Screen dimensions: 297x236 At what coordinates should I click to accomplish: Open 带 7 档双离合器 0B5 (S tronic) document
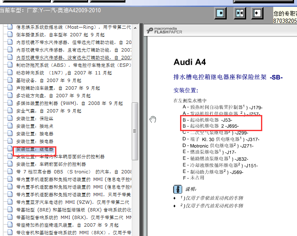[74, 172]
